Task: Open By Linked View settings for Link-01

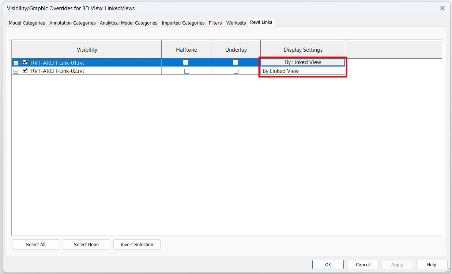Action: click(x=303, y=62)
